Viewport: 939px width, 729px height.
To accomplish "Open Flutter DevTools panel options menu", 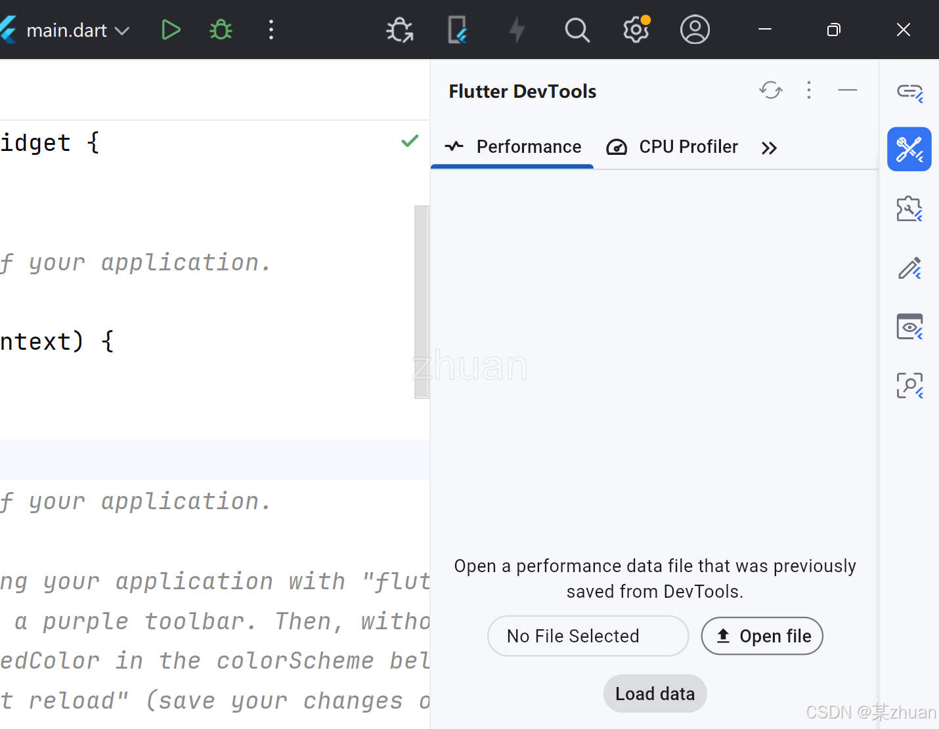I will (x=809, y=90).
